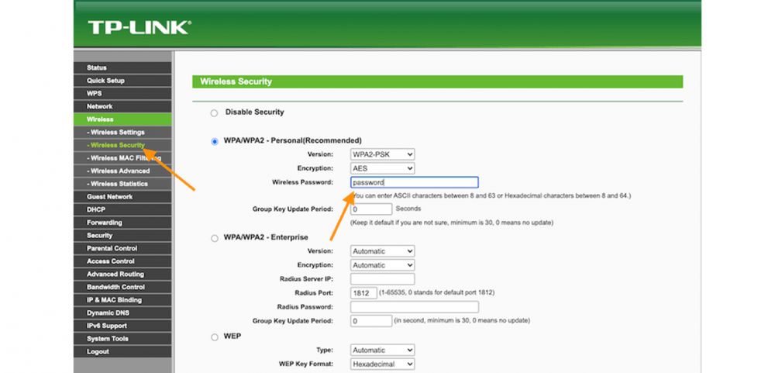Focus the Radius Server IP field
Screen dimensions: 775x373
[382, 279]
